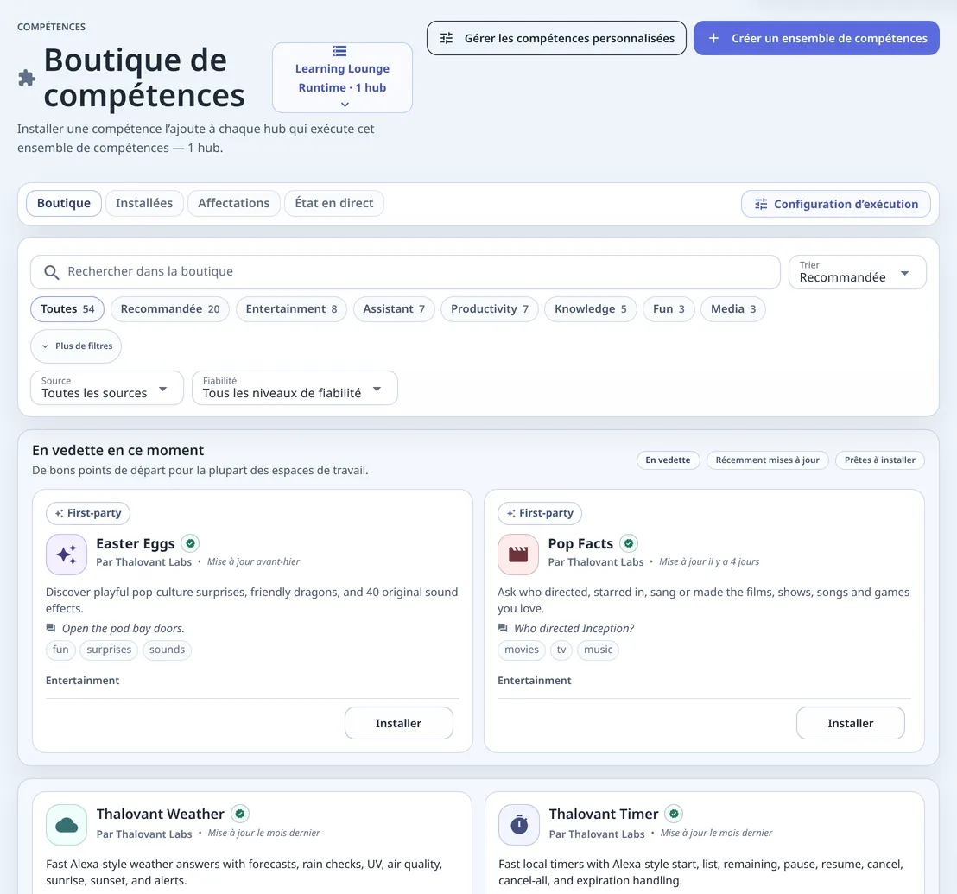Viewport: 957px width, 894px height.
Task: Click the Easter Eggs title
Action: (x=136, y=543)
